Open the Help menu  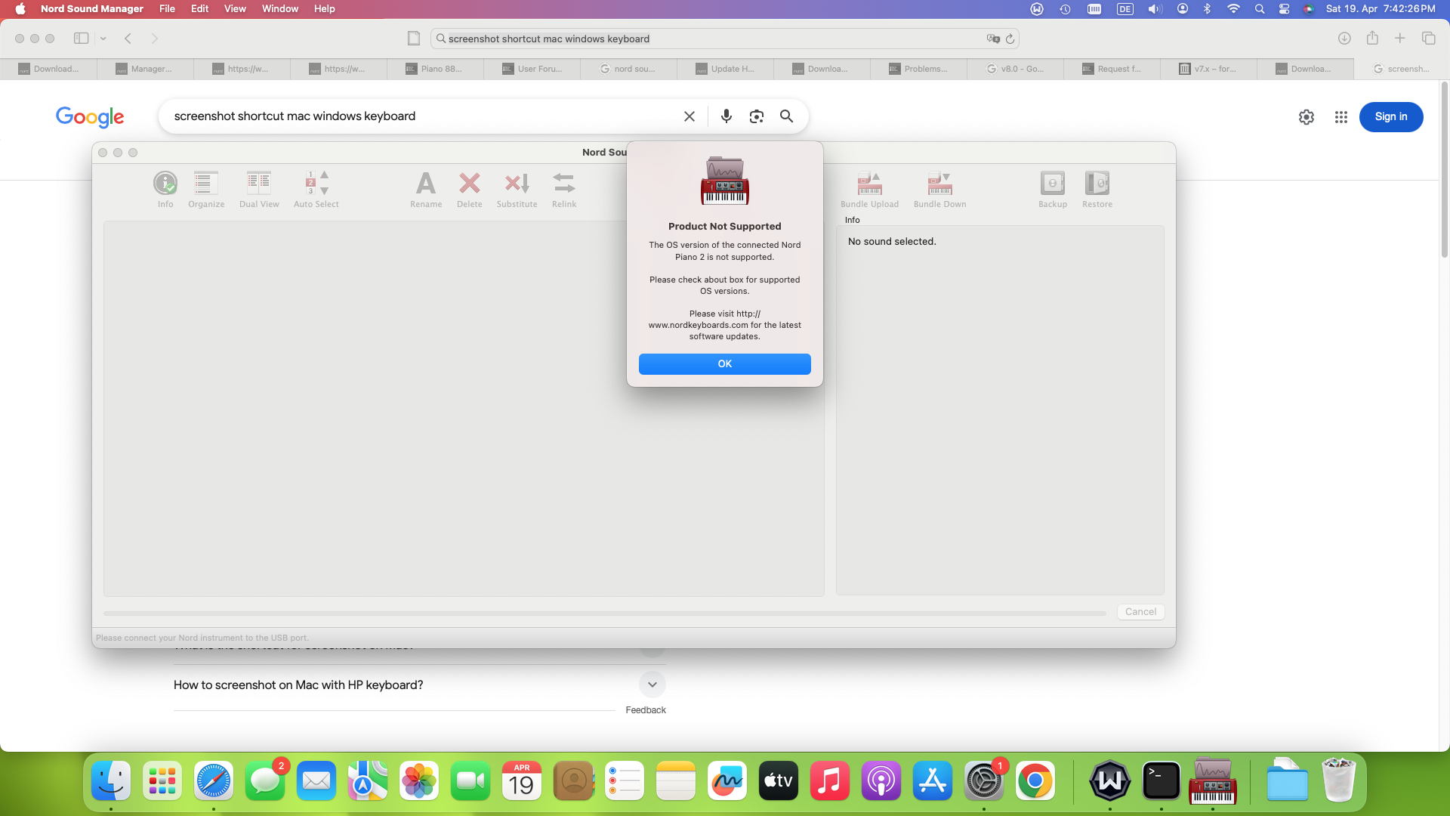(x=324, y=9)
